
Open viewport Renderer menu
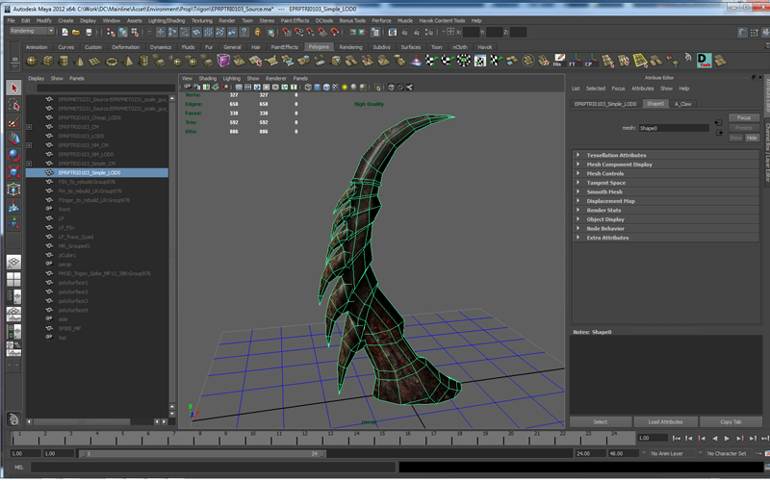point(275,79)
